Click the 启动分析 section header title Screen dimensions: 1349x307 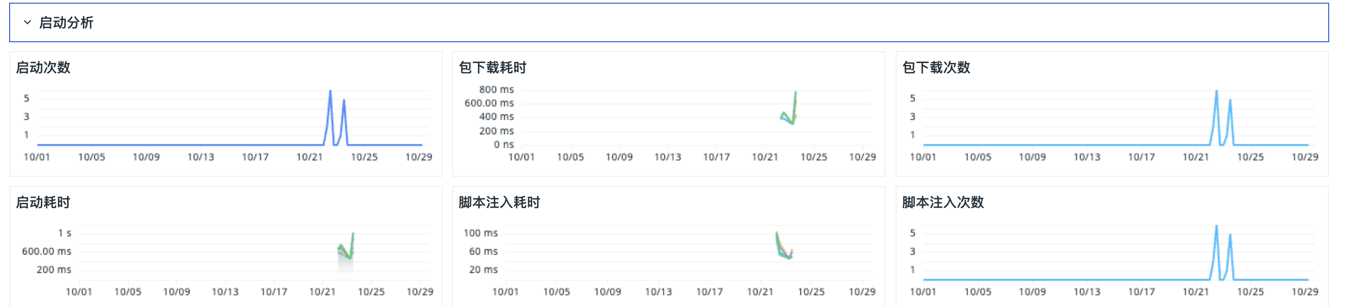click(x=66, y=22)
